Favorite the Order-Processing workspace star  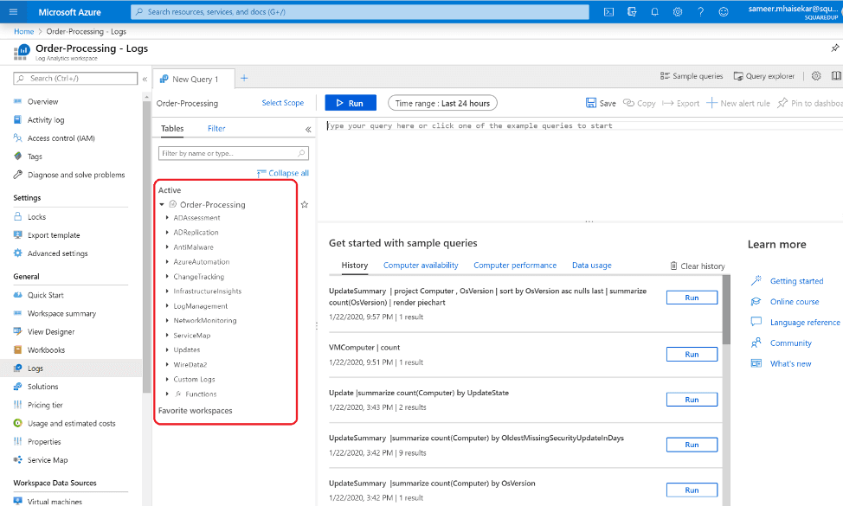click(x=304, y=205)
